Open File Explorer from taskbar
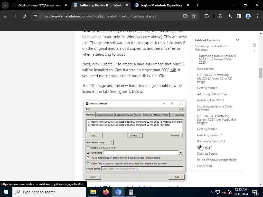The height and width of the screenshot is (197, 263). coord(93,192)
